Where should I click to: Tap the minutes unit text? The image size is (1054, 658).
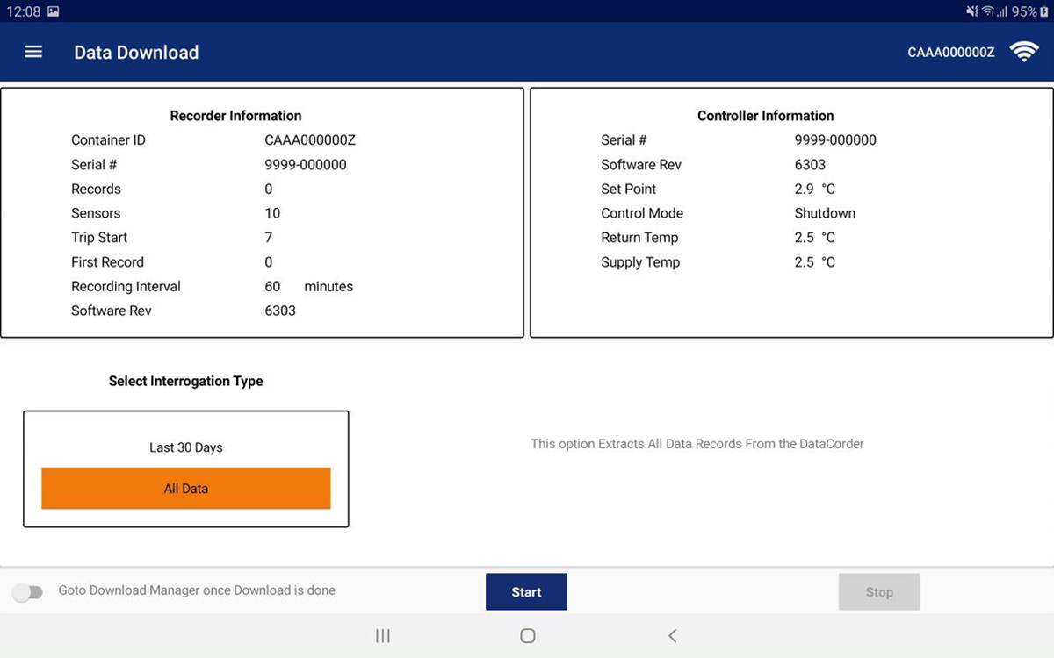[328, 287]
